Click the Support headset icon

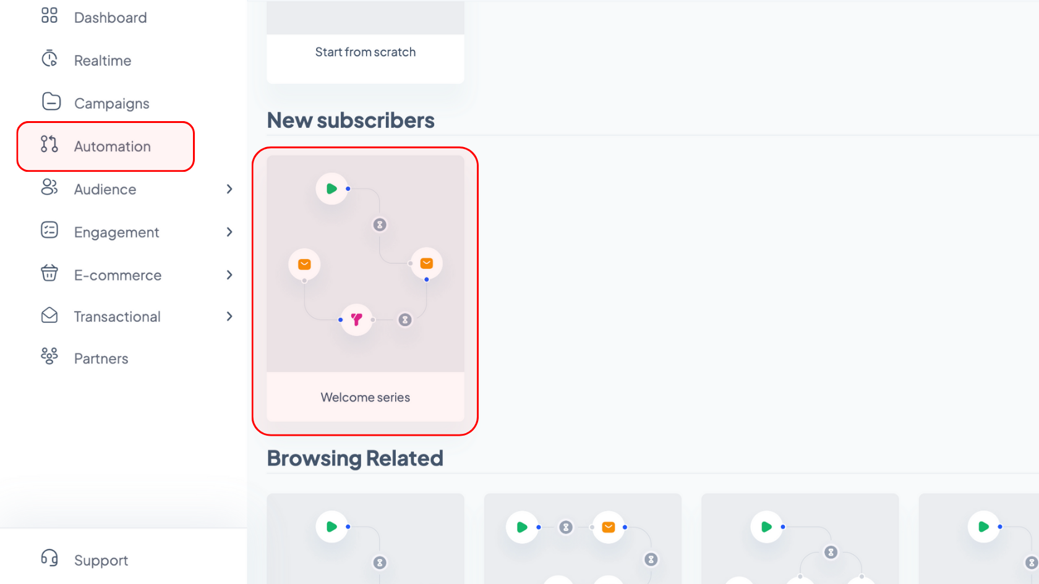pyautogui.click(x=49, y=558)
